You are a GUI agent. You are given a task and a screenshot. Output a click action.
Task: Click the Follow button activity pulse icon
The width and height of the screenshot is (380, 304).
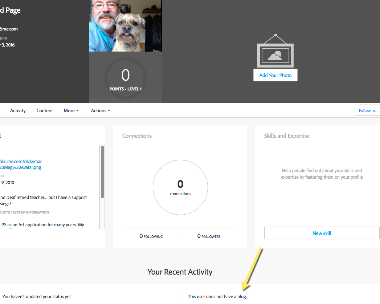point(375,111)
